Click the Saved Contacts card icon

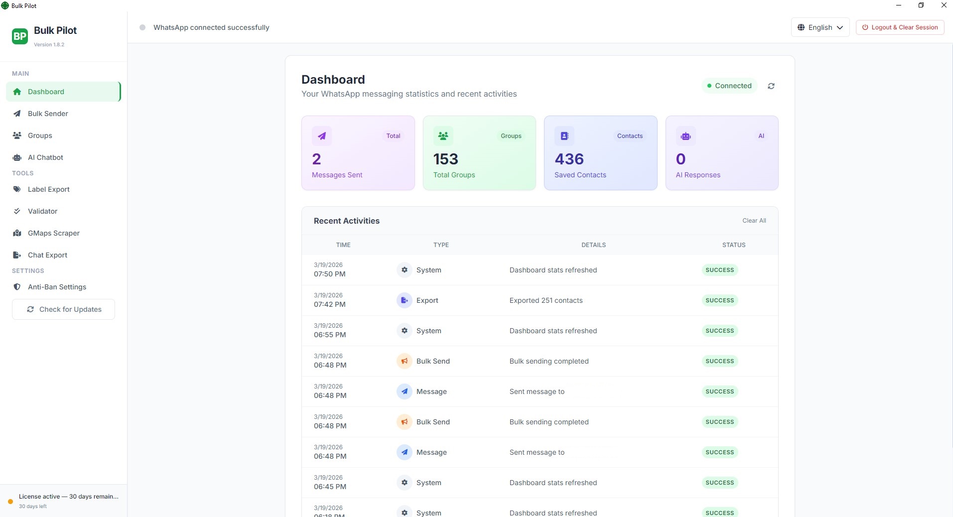564,136
